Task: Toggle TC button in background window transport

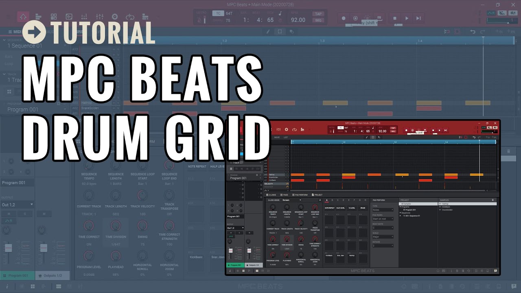Action: point(218,13)
